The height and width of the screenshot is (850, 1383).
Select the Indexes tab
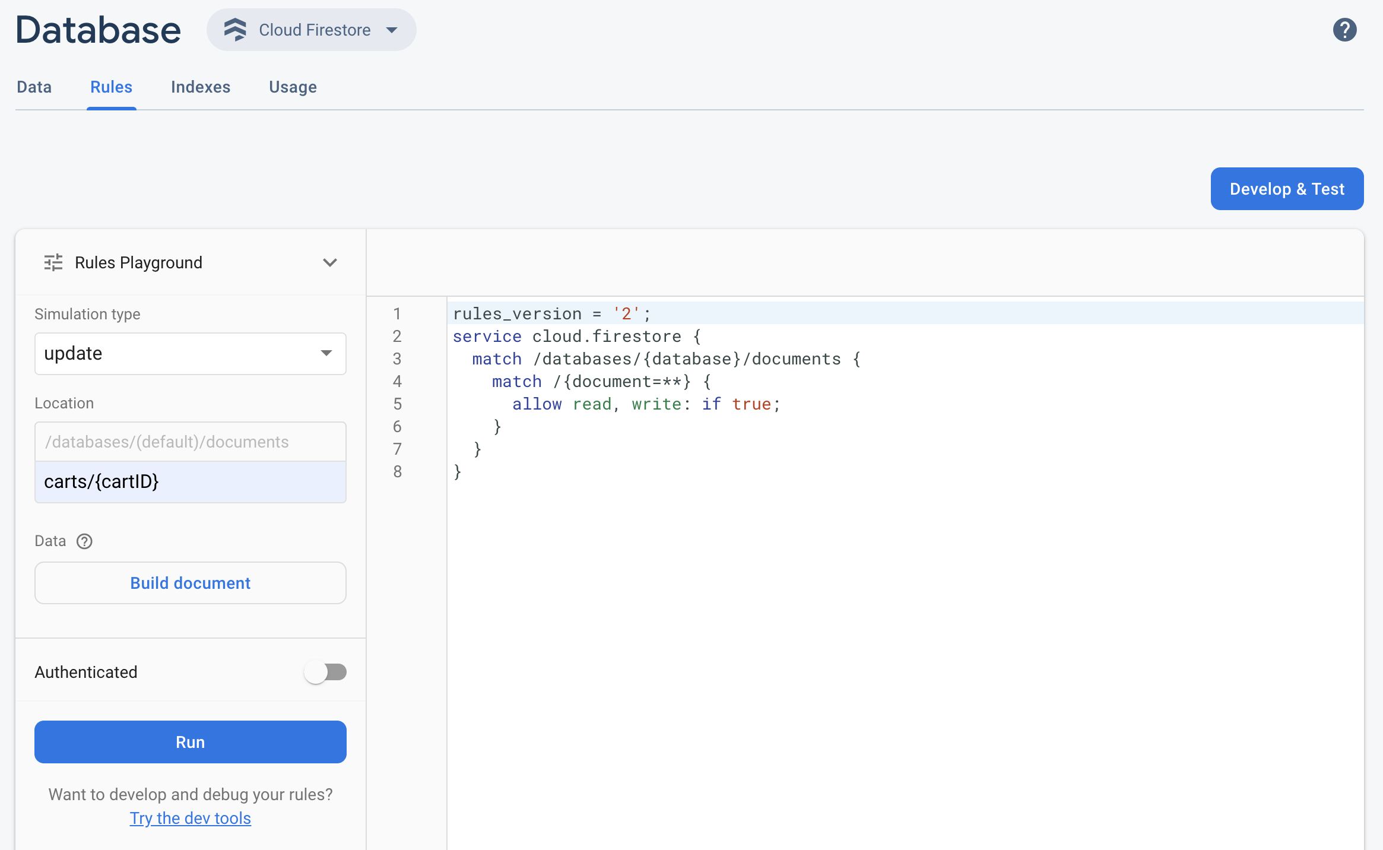[x=201, y=86]
